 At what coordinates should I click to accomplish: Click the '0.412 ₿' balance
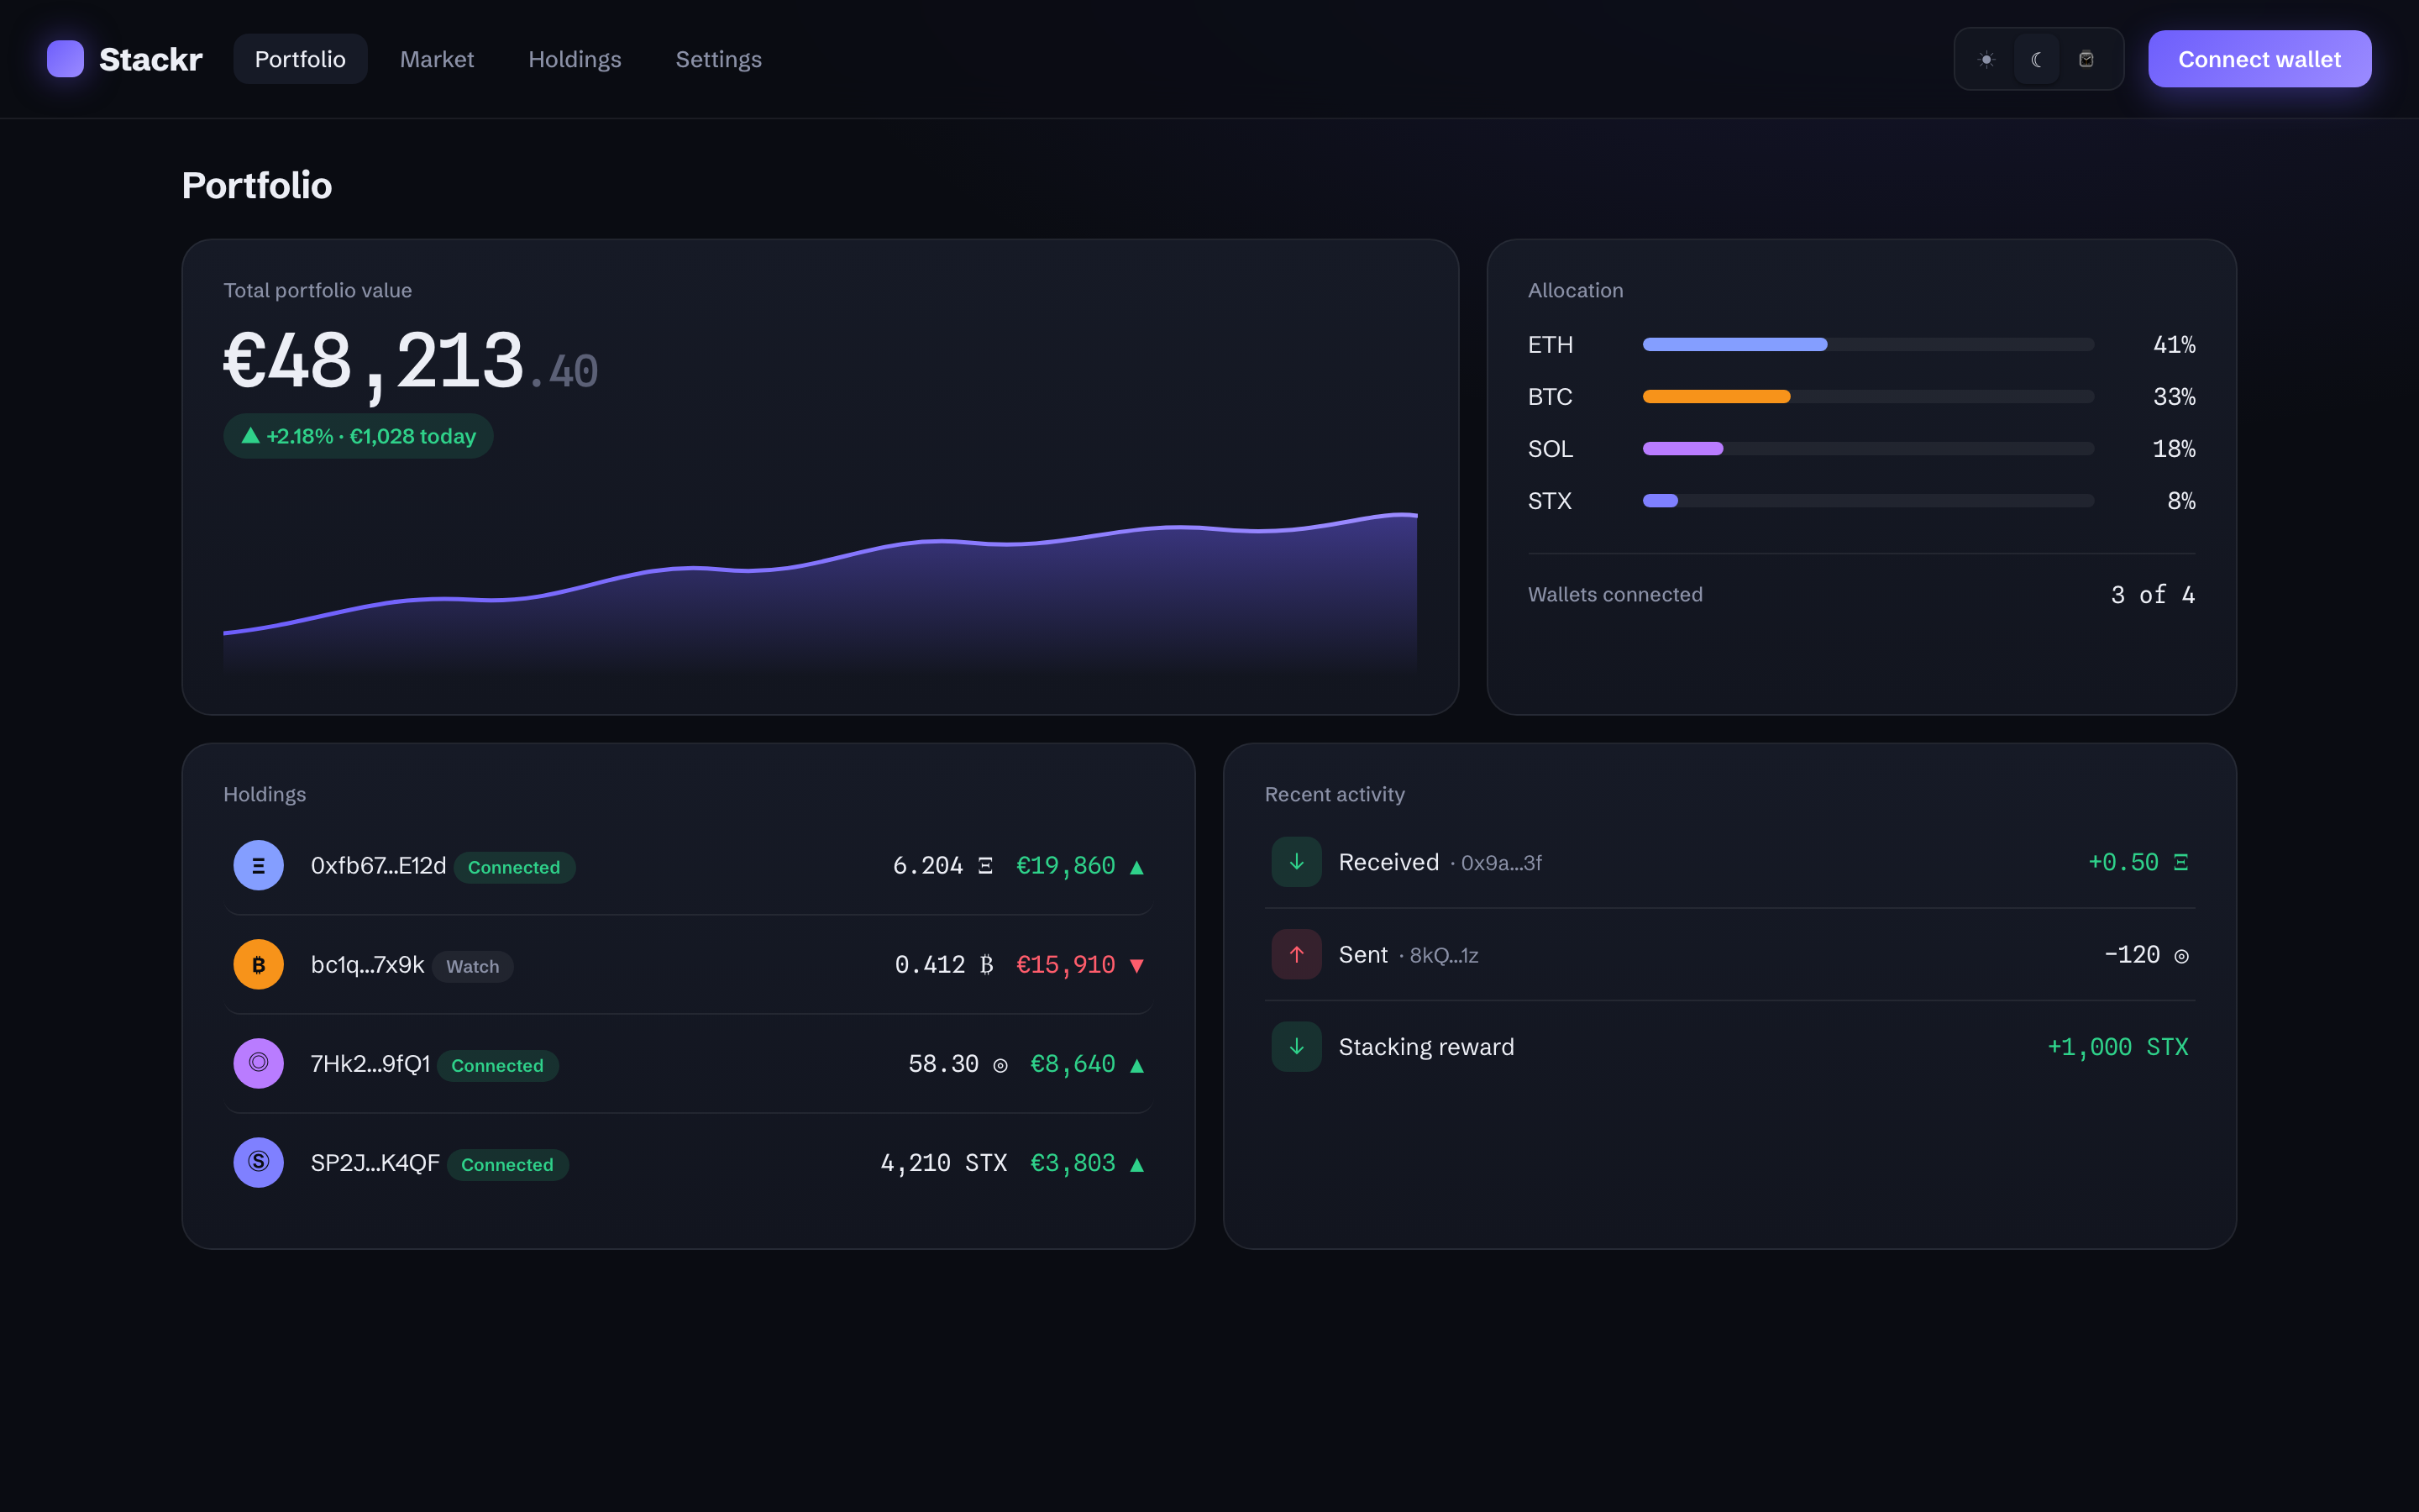pyautogui.click(x=943, y=964)
